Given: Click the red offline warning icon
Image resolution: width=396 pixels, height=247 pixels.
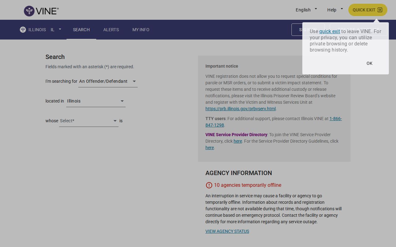Looking at the screenshot, I should 209,185.
